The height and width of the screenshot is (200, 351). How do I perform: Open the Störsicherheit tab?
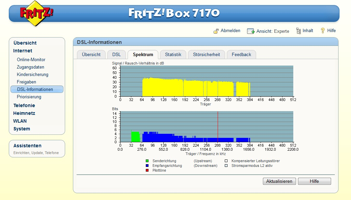(x=207, y=54)
